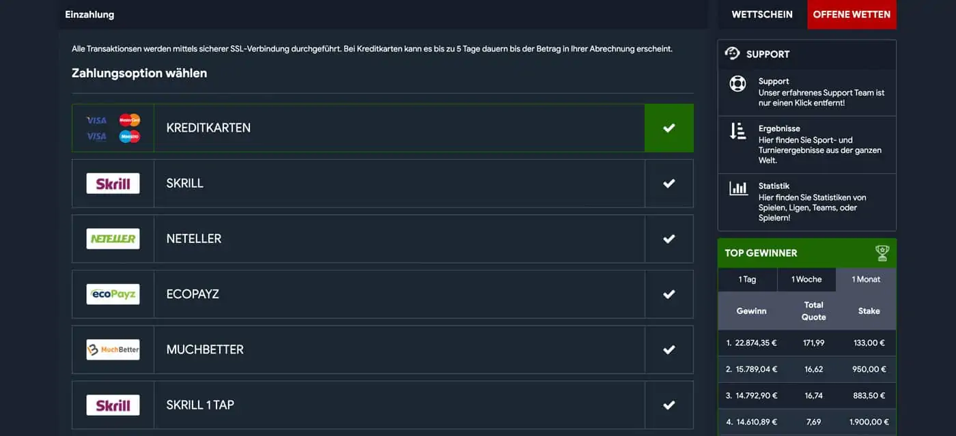Choose the SKRILL payment option
This screenshot has height=436, width=956.
tap(382, 183)
